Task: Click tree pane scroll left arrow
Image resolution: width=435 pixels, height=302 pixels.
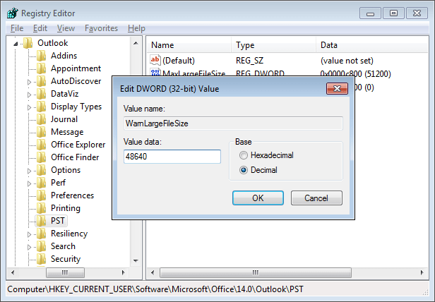Action: click(x=13, y=272)
